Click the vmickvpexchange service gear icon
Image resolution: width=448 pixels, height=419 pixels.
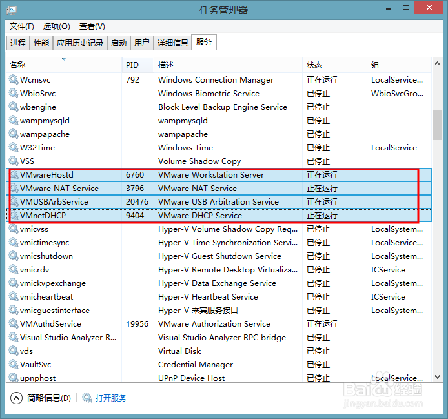point(14,283)
